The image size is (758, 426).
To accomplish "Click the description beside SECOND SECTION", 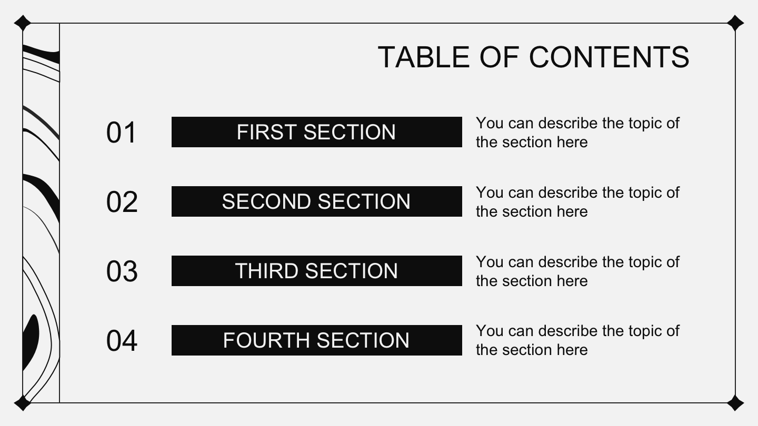I will pos(577,202).
